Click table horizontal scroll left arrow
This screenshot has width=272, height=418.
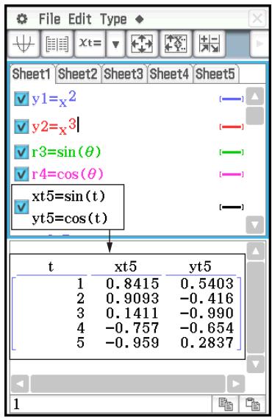(20, 383)
